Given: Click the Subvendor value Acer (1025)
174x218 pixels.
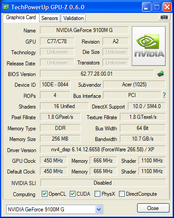Looking at the screenshot, I should pos(134,85).
